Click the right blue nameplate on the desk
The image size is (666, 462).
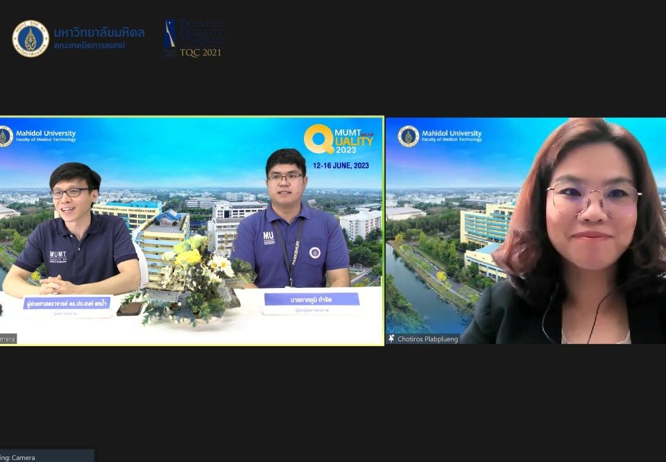click(311, 300)
